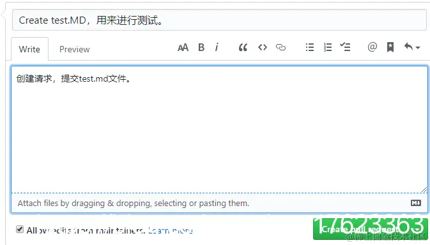Viewport: 430px width, 245px height.
Task: Mention a user with @ icon
Action: 372,47
